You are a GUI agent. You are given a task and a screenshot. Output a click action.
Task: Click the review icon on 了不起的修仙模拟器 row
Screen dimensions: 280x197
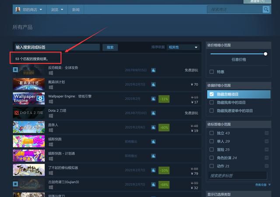click(153, 170)
